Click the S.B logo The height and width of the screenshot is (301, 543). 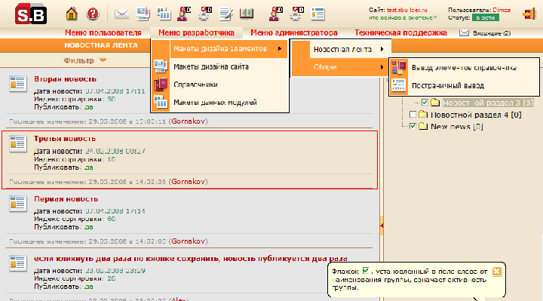click(x=30, y=14)
